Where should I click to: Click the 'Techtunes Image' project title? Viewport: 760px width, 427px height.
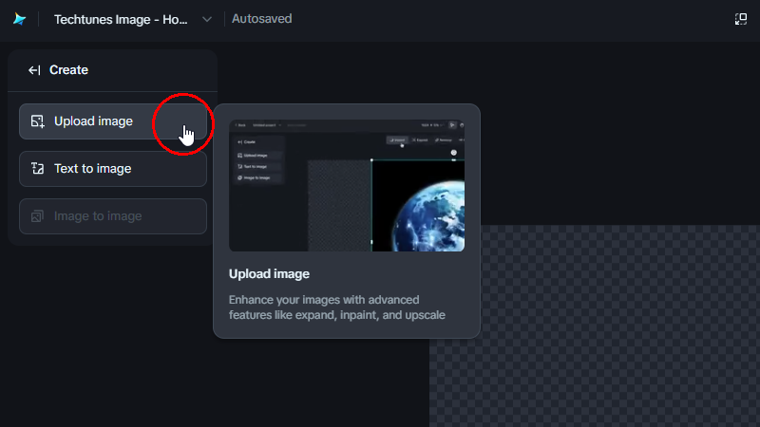coord(120,19)
